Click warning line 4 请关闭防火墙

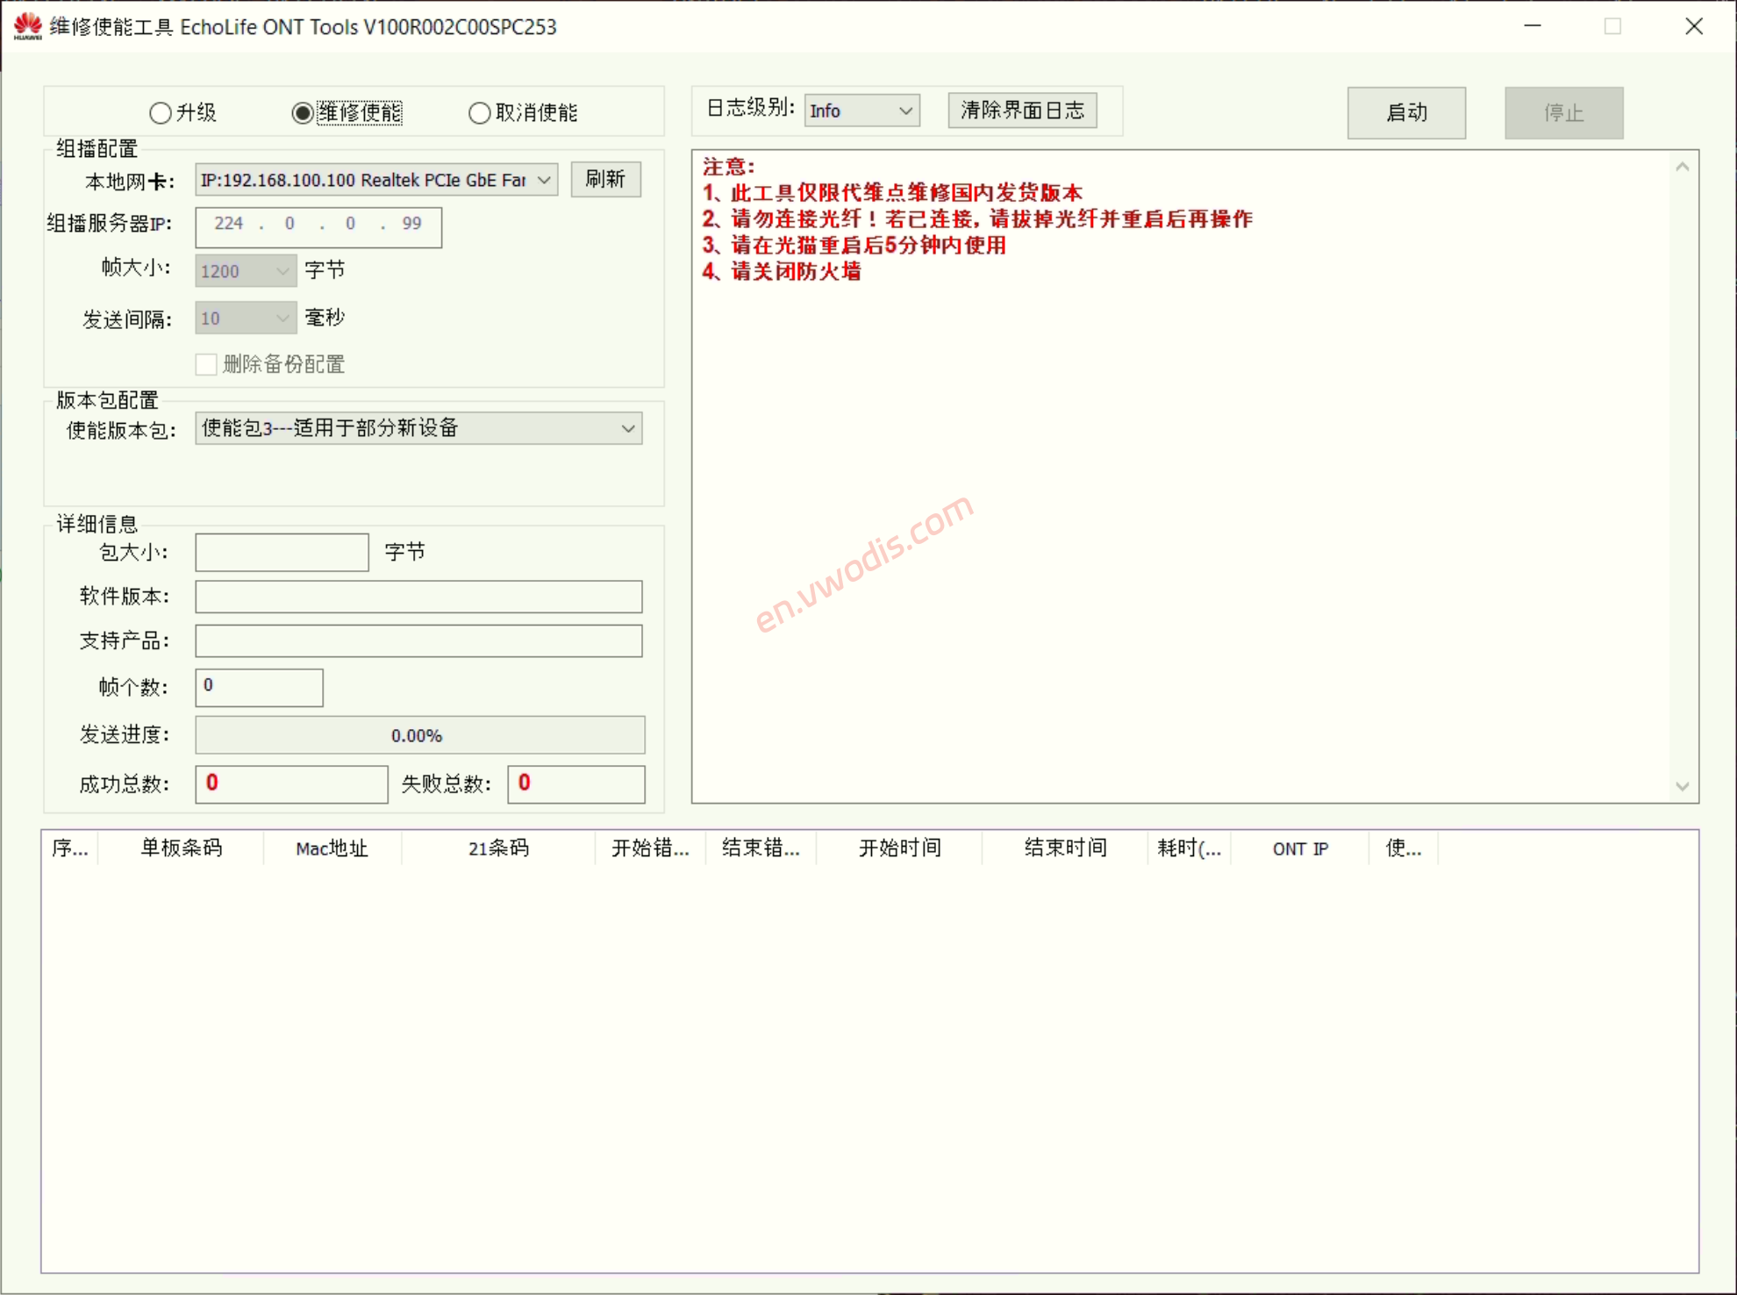click(x=782, y=272)
